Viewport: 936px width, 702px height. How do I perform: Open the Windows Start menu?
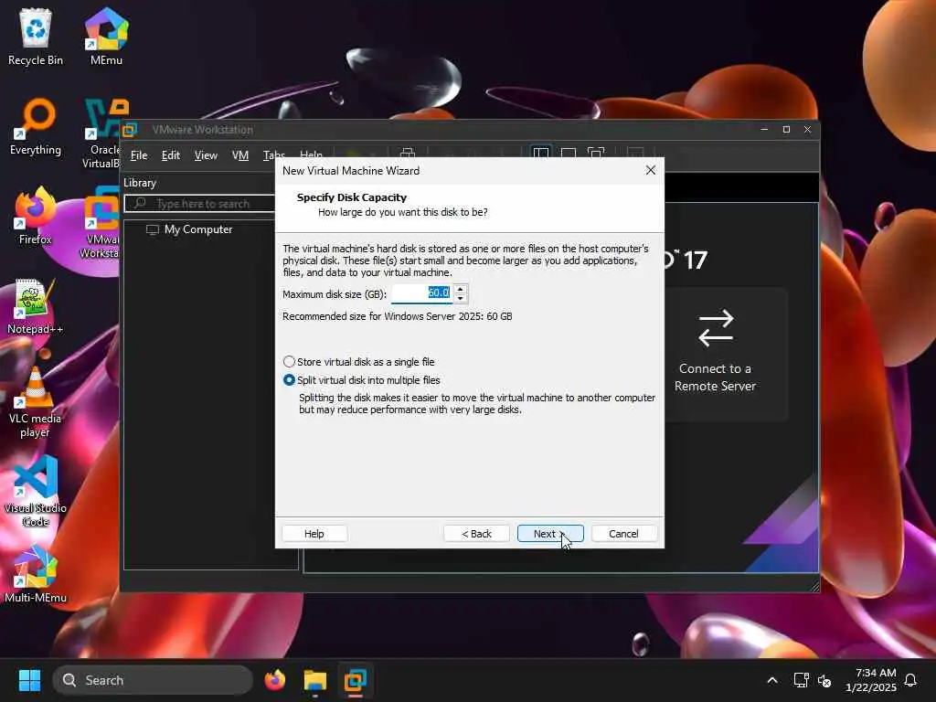tap(29, 680)
